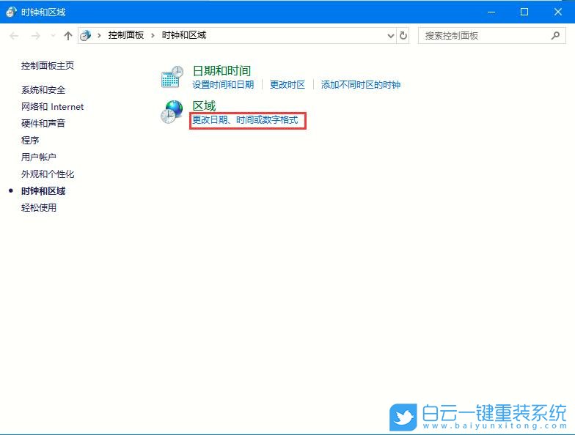Go up one level with Up arrow

[x=67, y=35]
